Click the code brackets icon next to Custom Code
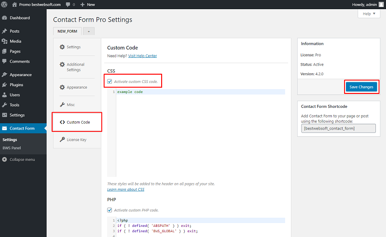 [x=62, y=122]
